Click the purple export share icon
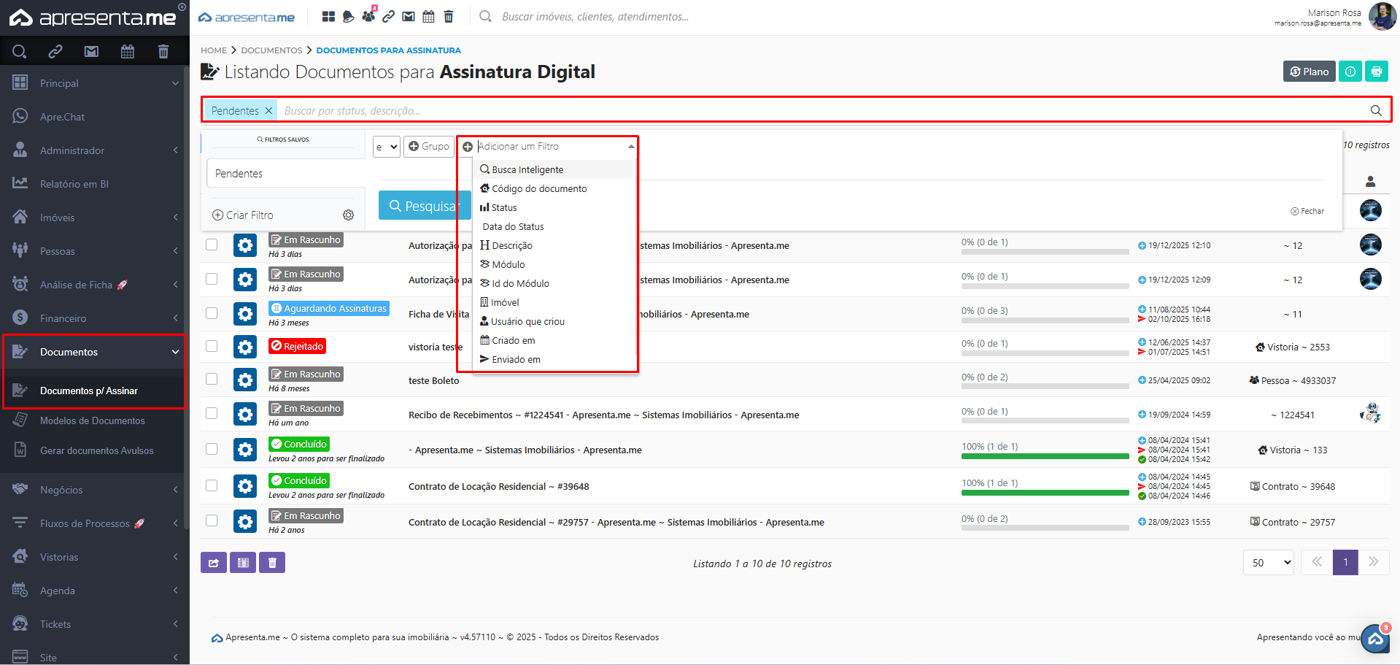The height and width of the screenshot is (665, 1400). point(213,563)
